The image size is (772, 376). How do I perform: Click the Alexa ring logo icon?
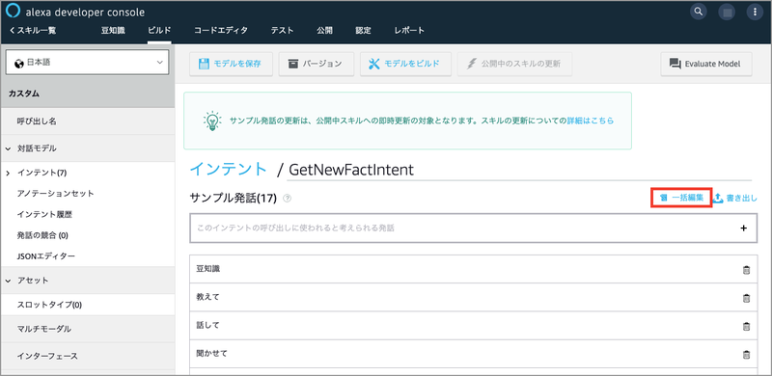click(14, 12)
